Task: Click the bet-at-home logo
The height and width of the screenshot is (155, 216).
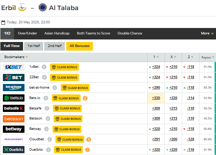Action: point(14,88)
